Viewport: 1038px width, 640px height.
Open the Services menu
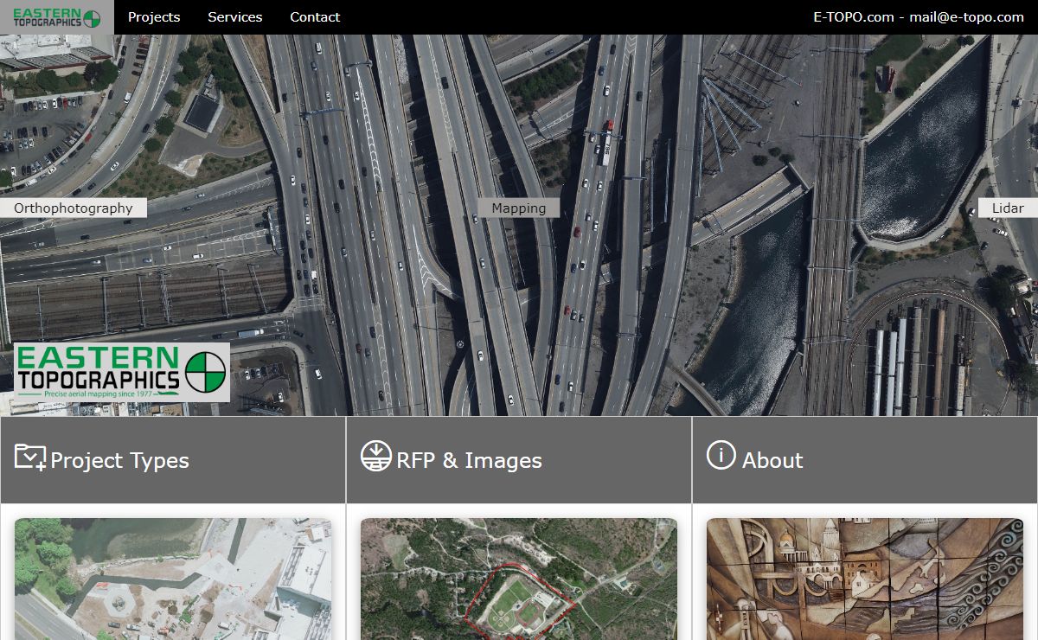click(234, 17)
